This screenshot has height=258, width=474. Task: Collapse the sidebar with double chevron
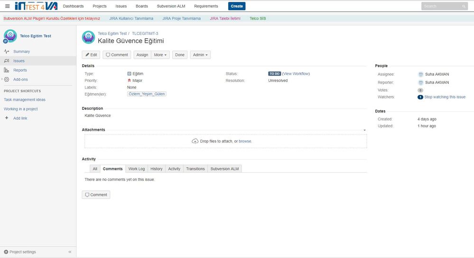coord(70,252)
